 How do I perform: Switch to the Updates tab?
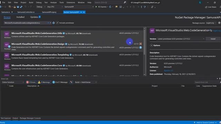(34, 17)
